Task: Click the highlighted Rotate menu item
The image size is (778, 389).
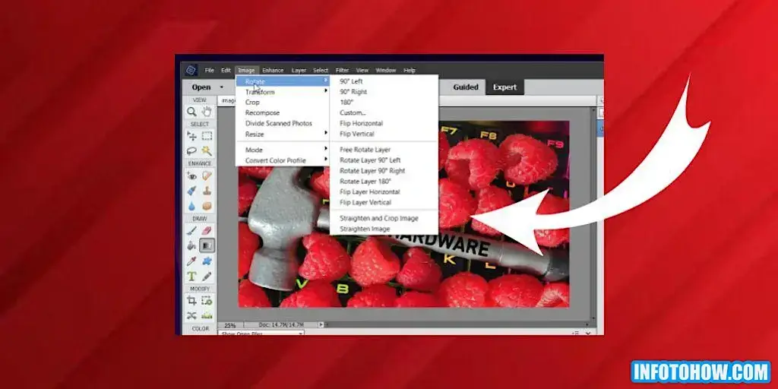Action: click(283, 81)
